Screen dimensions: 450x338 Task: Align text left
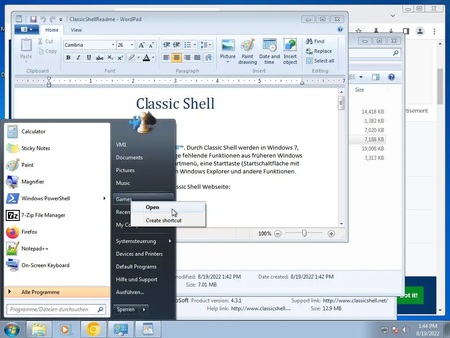click(x=167, y=58)
